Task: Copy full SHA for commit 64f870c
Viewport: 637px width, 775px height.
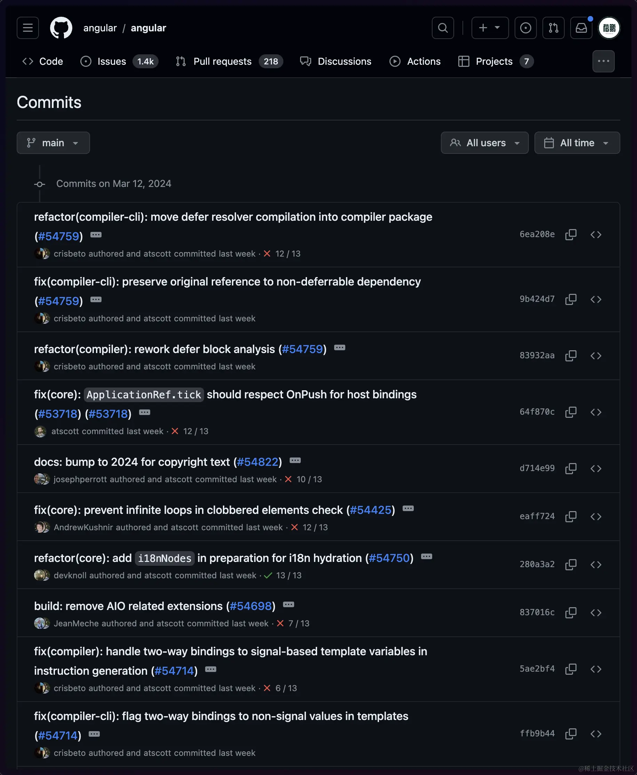Action: [571, 412]
